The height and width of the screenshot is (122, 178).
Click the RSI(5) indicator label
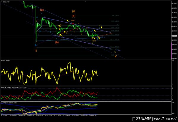6,60
